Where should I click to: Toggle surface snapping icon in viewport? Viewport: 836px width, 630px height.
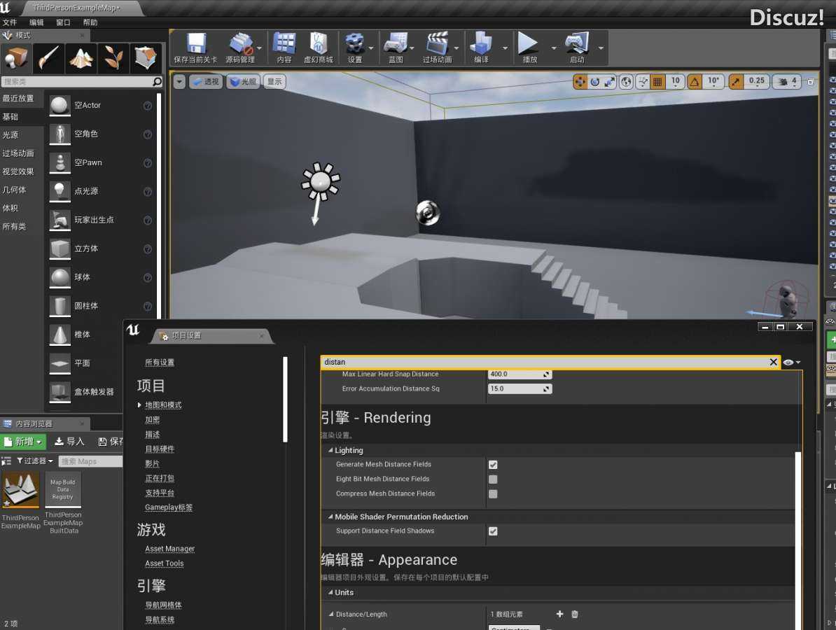tap(643, 81)
